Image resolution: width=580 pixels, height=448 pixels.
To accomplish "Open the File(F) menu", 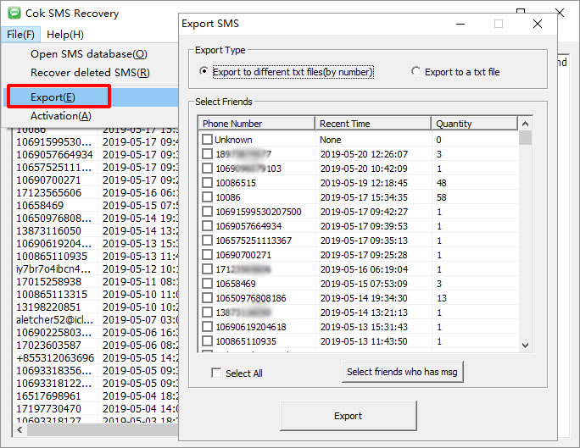I will (20, 35).
